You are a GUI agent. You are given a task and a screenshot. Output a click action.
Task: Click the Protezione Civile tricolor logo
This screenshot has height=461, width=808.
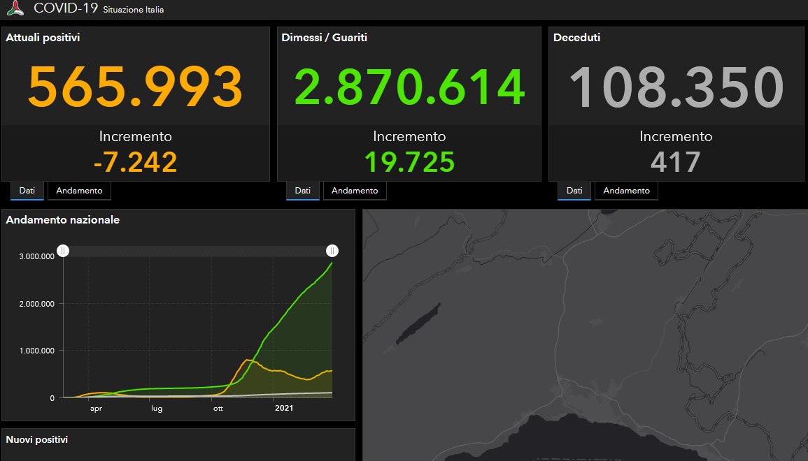[x=15, y=8]
